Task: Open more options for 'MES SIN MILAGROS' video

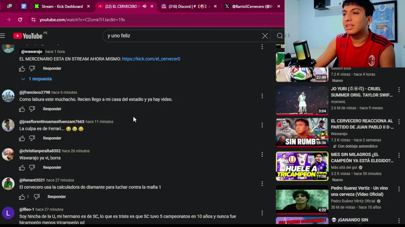Action: click(x=399, y=155)
